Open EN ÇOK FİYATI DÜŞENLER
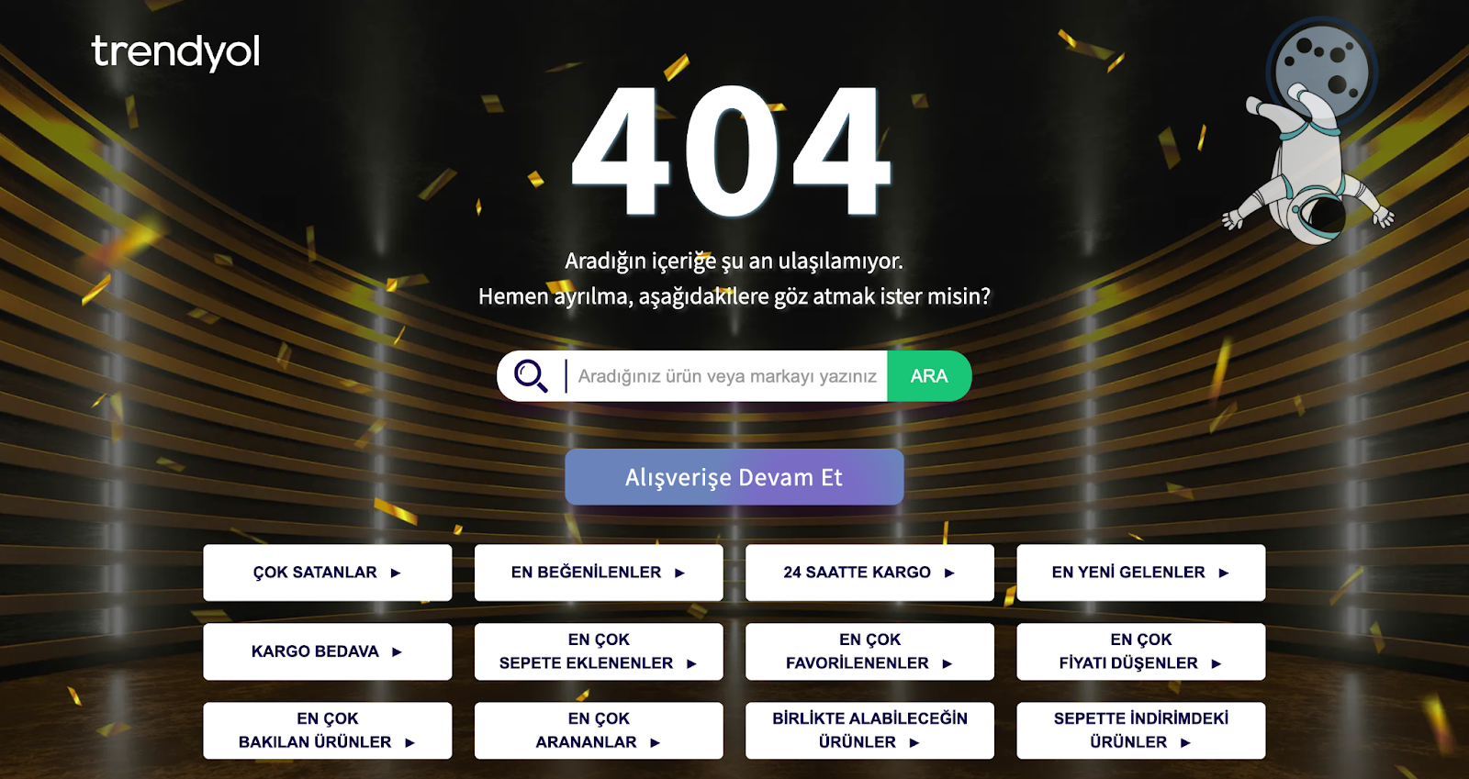 (1141, 651)
